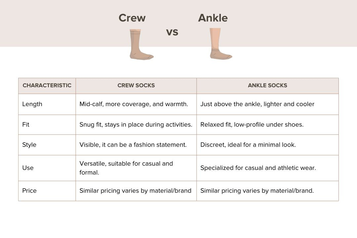The width and height of the screenshot is (357, 238).
Task: Select the CREW SOCKS column header
Action: pos(136,85)
